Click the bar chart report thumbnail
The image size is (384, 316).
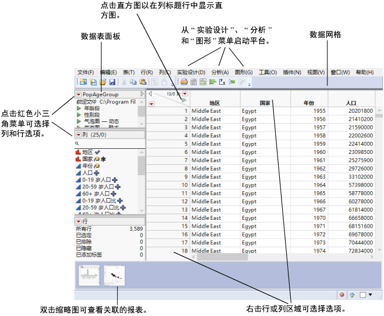[89, 275]
